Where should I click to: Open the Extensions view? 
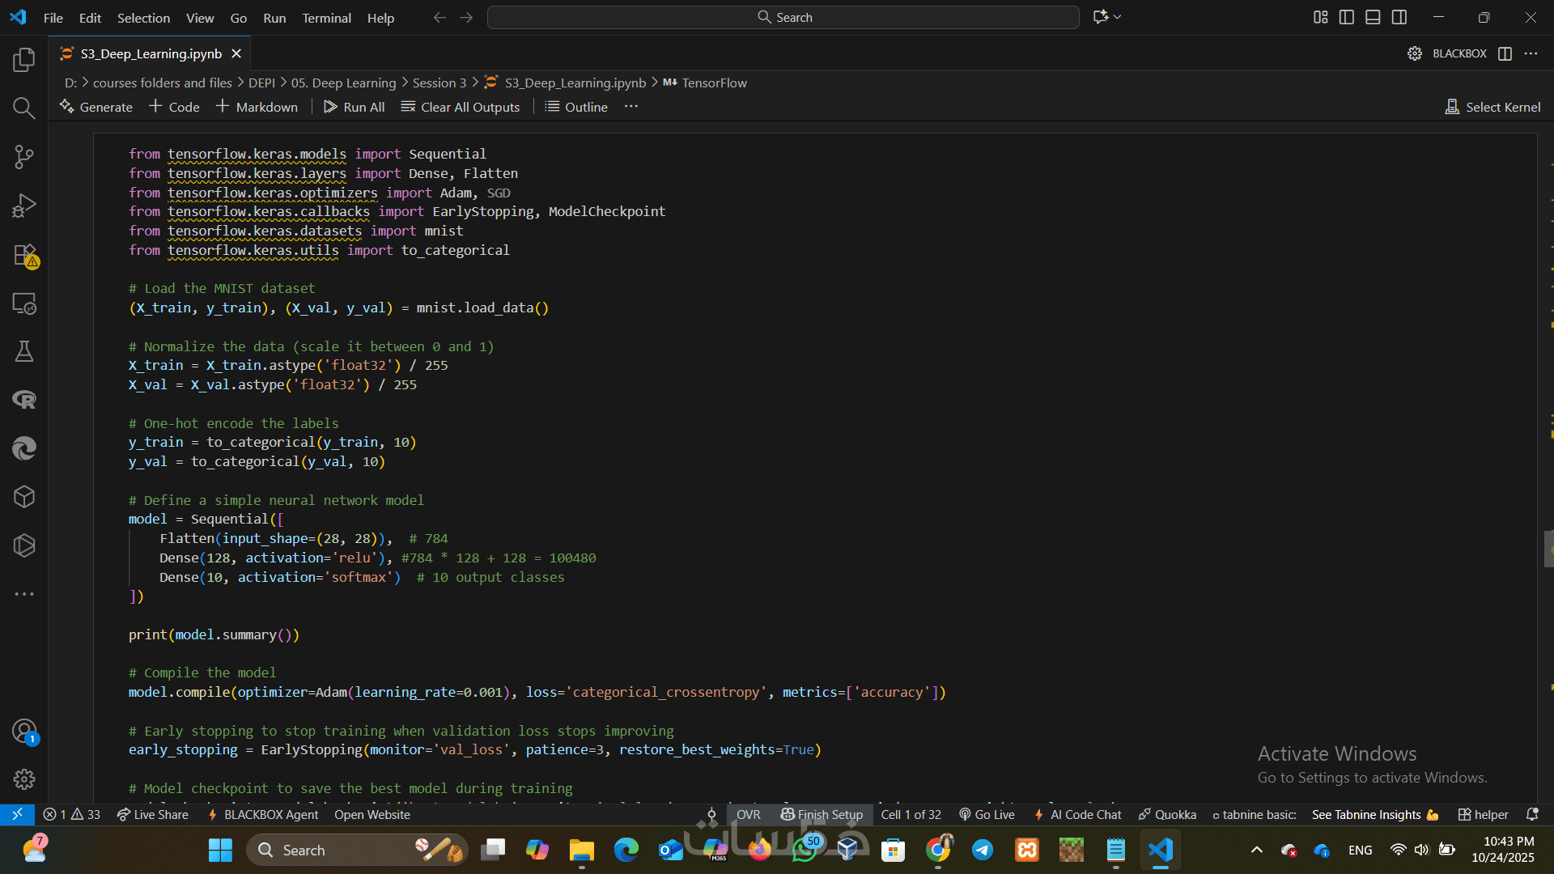click(x=24, y=254)
